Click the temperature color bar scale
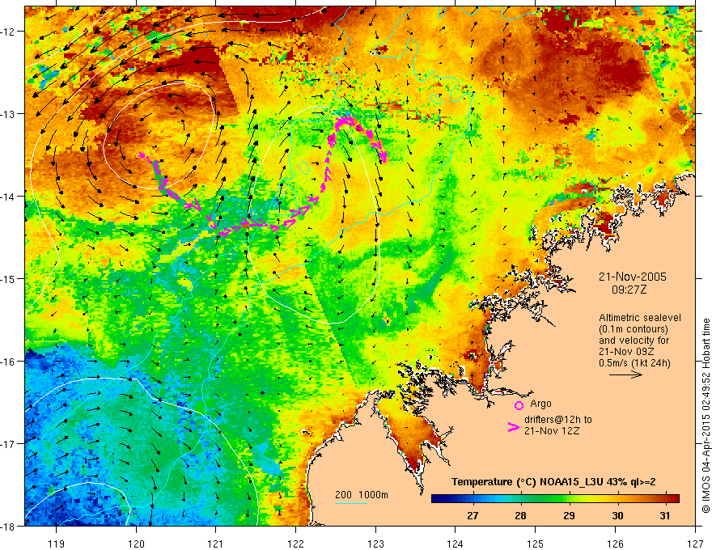This screenshot has width=712, height=550. tap(555, 499)
